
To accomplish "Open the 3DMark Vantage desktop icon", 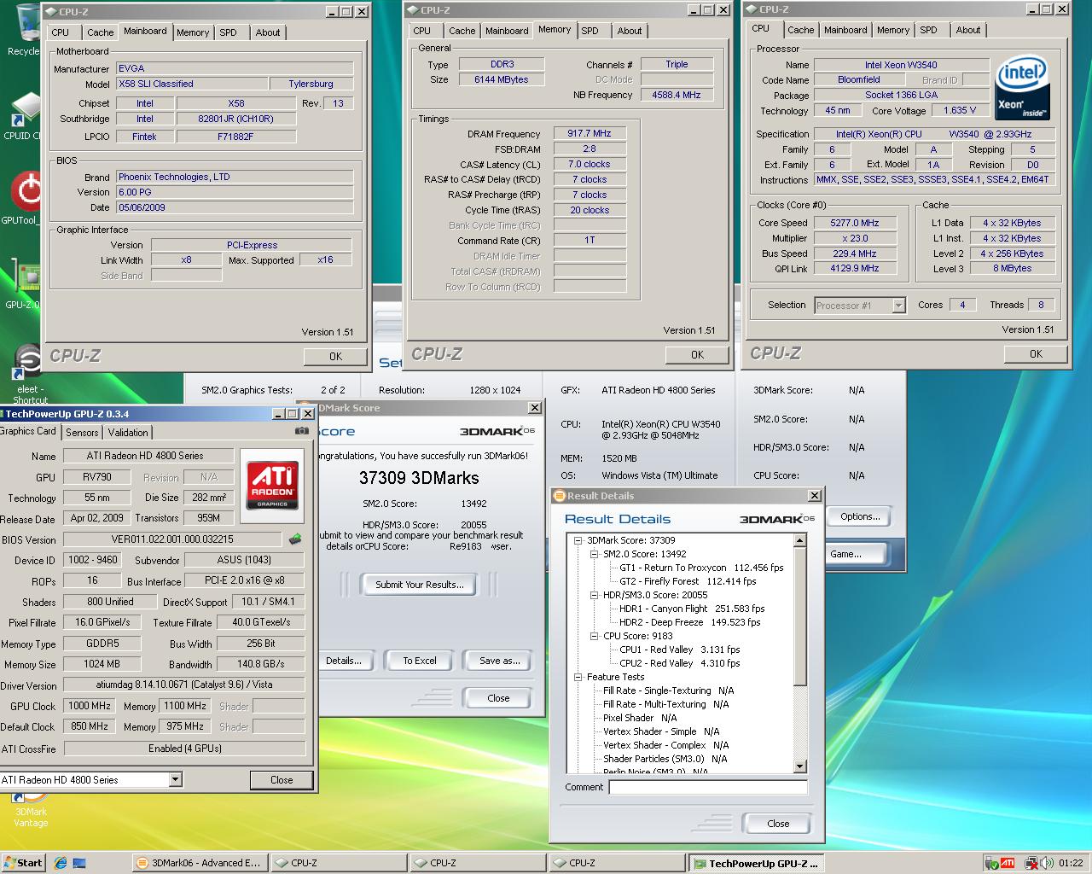I will (x=31, y=811).
